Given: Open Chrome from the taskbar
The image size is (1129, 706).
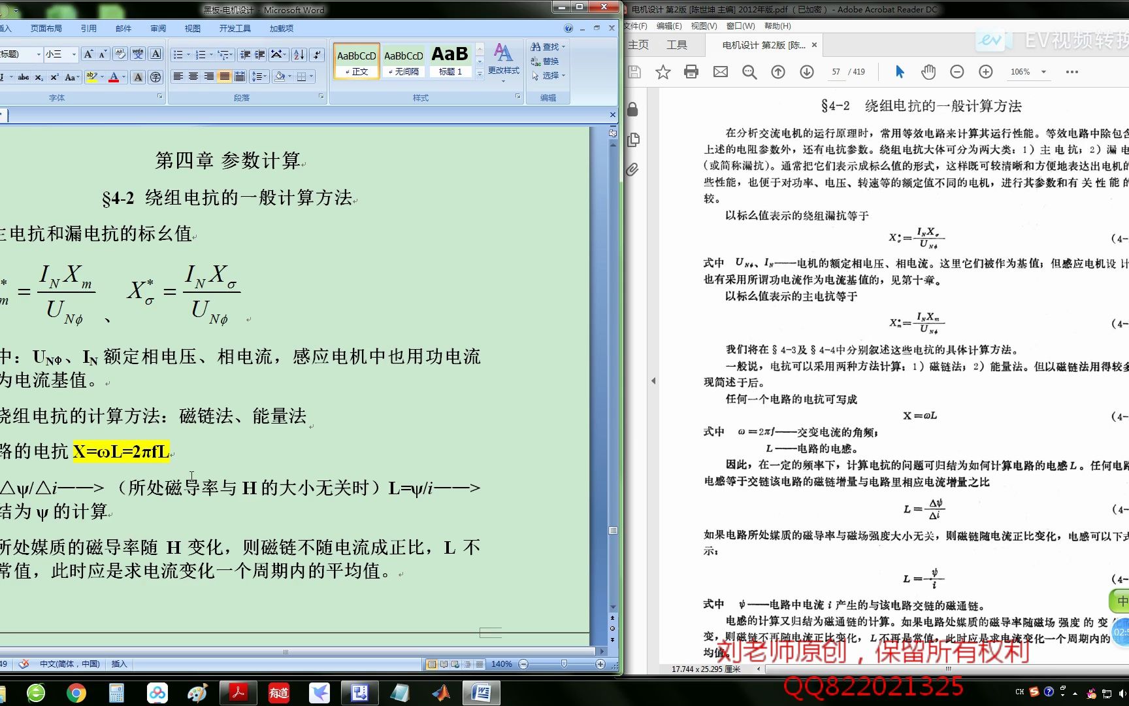Looking at the screenshot, I should (x=76, y=693).
